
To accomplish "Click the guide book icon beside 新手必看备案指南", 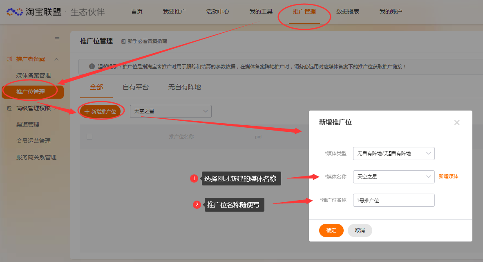I will click(x=123, y=41).
